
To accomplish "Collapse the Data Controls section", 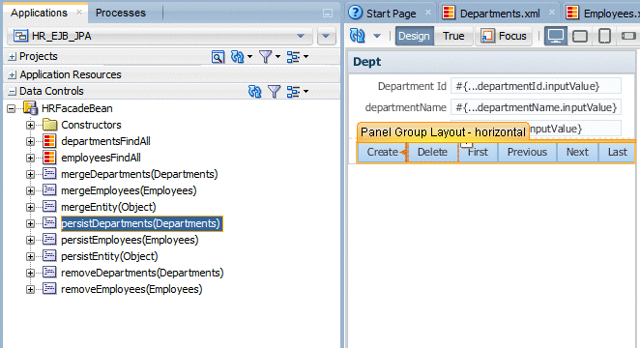I will click(x=13, y=92).
